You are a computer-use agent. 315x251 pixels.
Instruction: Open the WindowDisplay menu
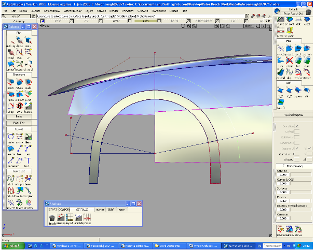coord(73,11)
